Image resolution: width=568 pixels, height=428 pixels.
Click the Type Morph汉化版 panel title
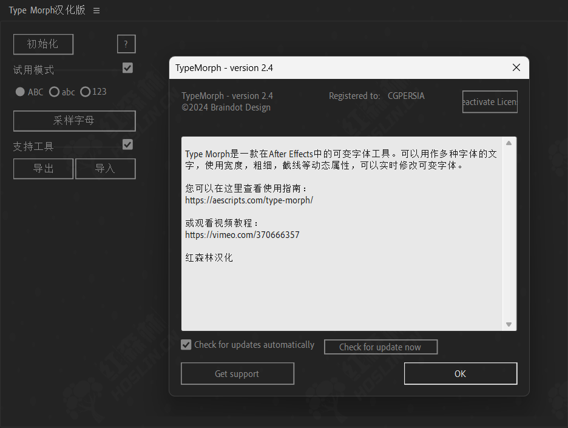(47, 10)
